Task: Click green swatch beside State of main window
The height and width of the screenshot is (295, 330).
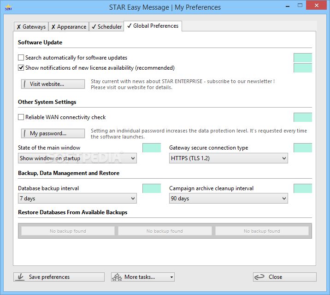Action: (152, 148)
